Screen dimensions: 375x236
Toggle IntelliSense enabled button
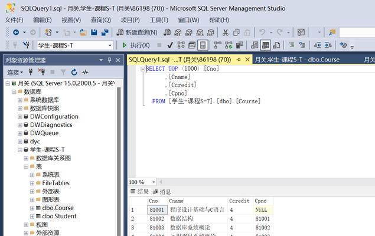tap(203, 45)
